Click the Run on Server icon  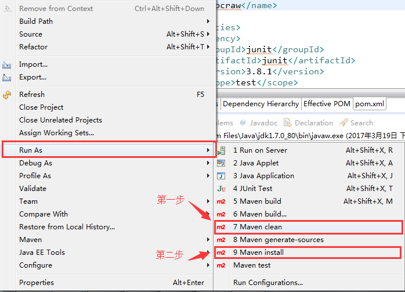click(x=221, y=150)
